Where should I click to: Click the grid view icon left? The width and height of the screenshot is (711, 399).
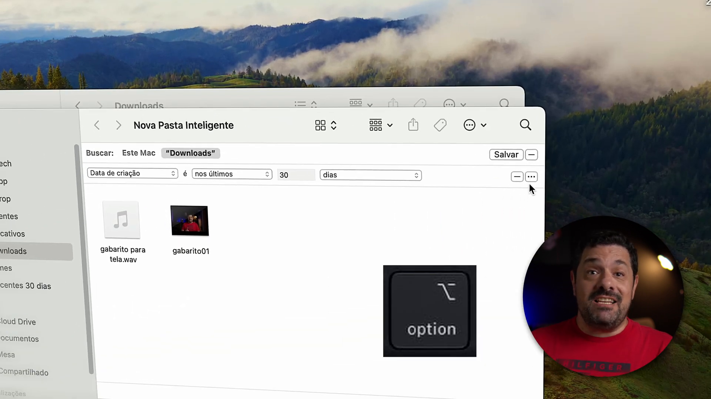point(320,125)
